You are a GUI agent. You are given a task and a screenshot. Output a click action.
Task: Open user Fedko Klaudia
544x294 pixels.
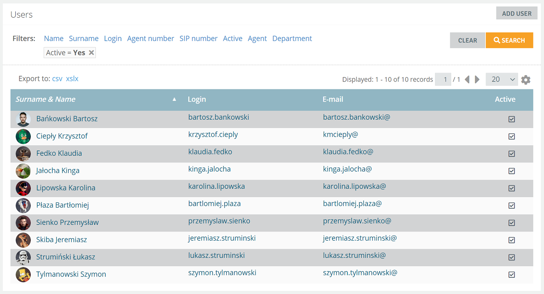click(x=59, y=153)
